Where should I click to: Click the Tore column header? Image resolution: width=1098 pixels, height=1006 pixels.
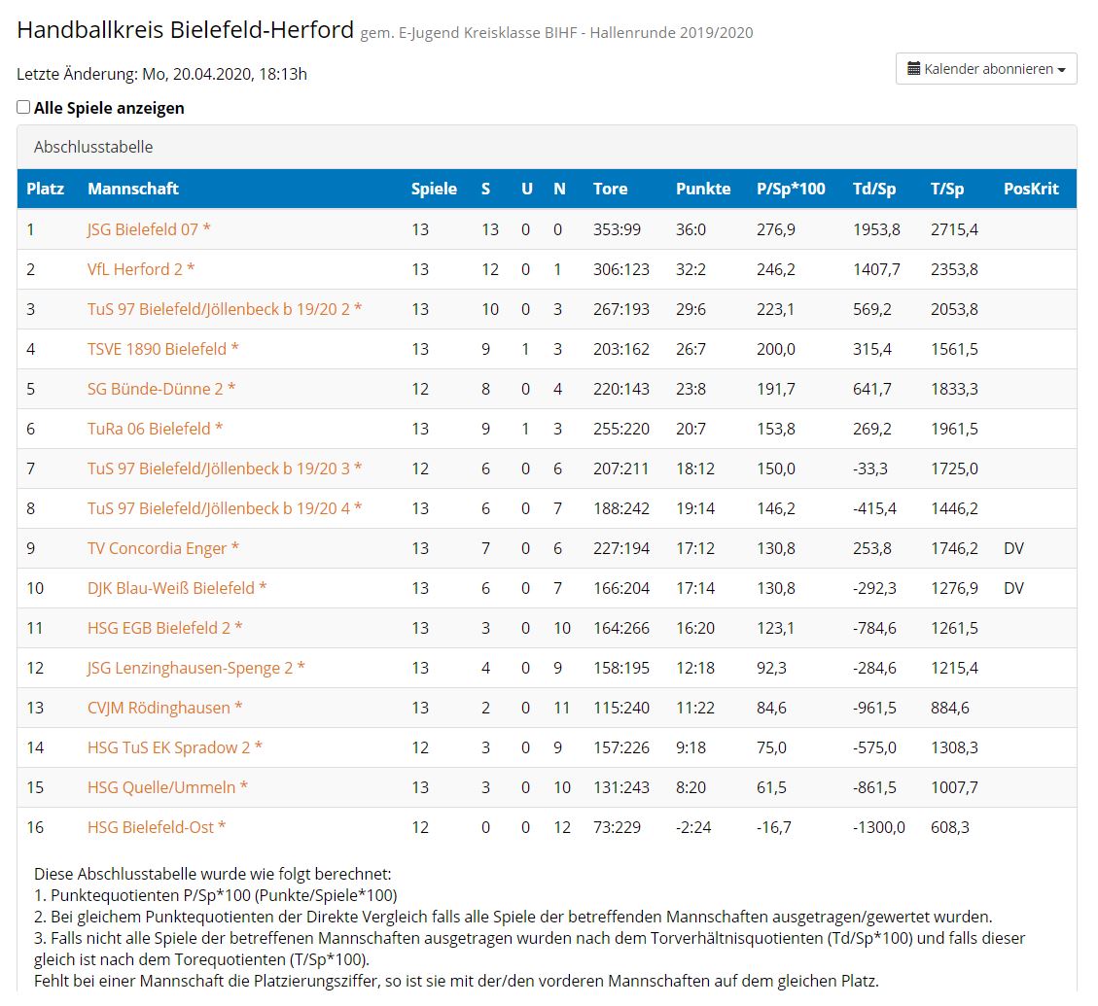tap(610, 189)
